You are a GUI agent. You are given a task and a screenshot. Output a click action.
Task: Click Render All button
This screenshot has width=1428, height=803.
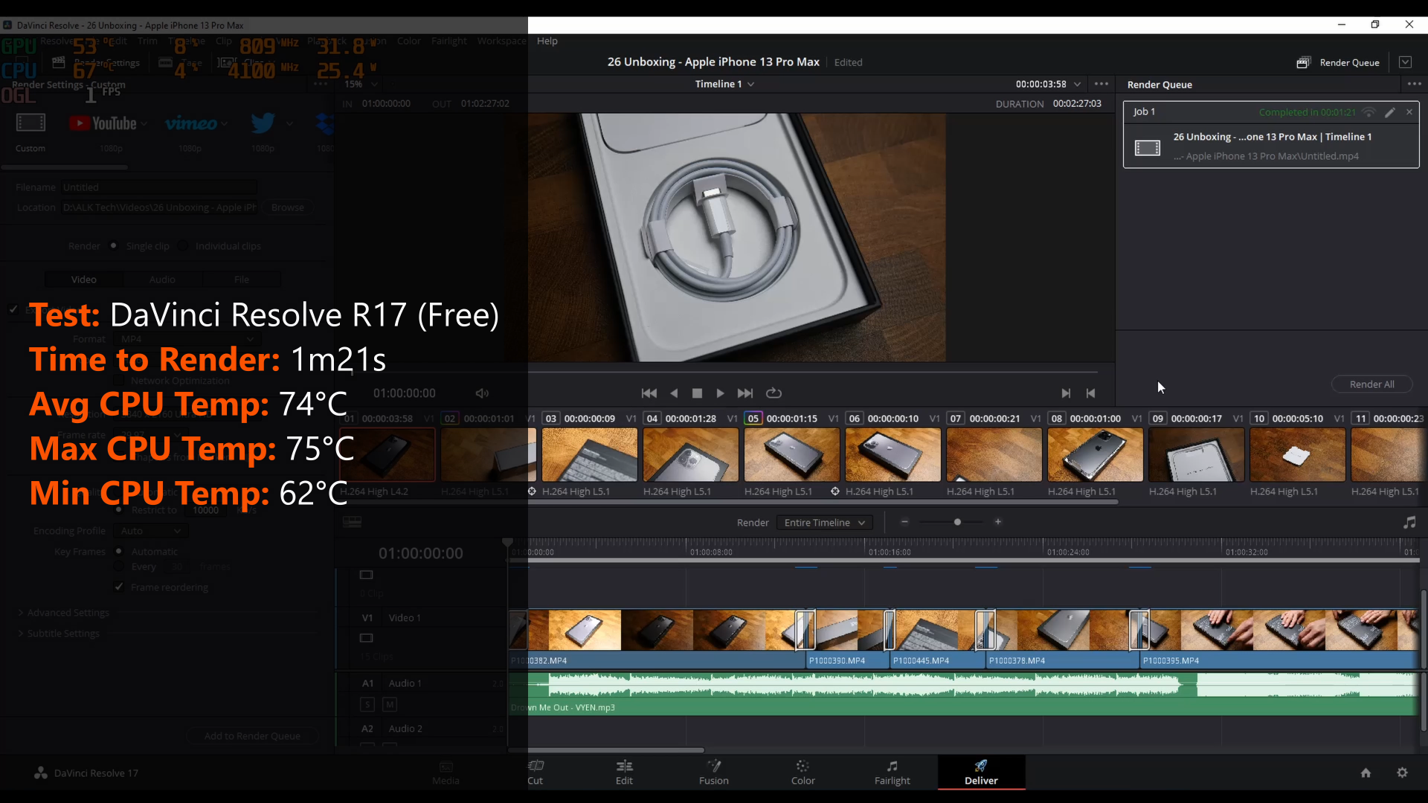(x=1371, y=384)
